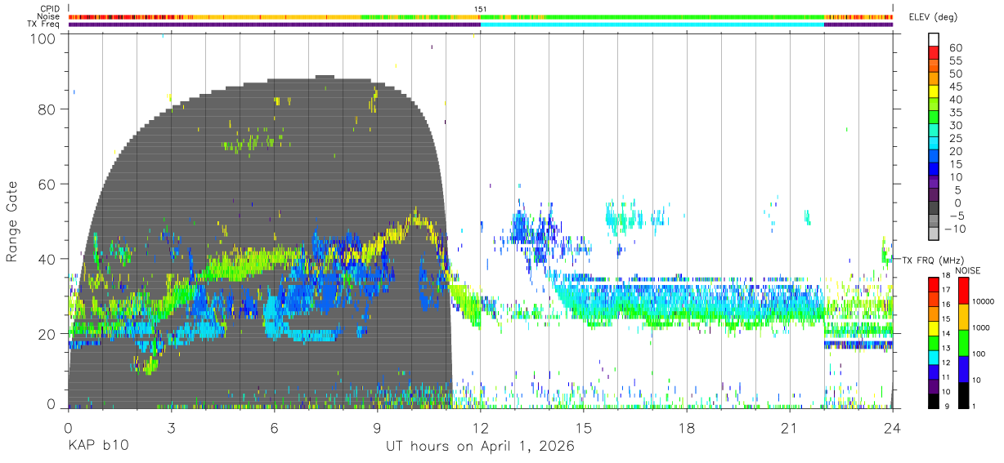The image size is (1004, 463).
Task: Click the 'Range Gate' y-axis label
Action: click(11, 221)
